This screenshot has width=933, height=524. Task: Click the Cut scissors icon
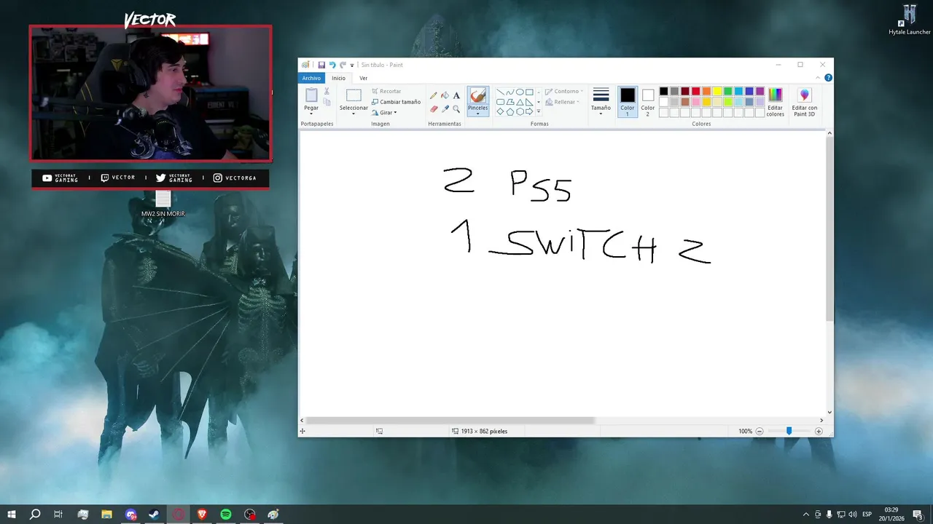(327, 92)
